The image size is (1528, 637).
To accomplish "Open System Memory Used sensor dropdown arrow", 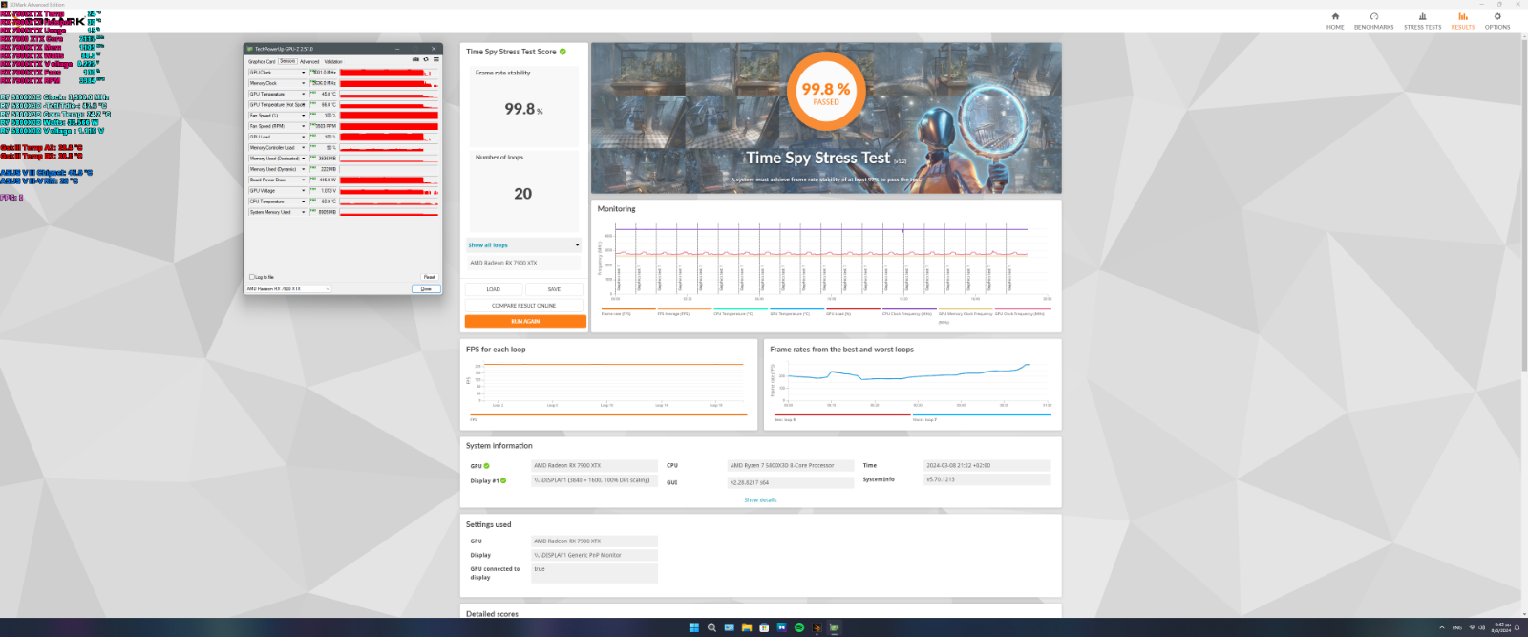I will pyautogui.click(x=304, y=212).
